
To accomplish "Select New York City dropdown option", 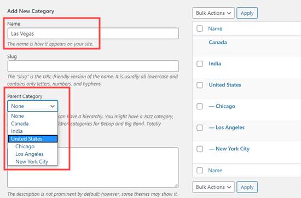I will [x=33, y=162].
